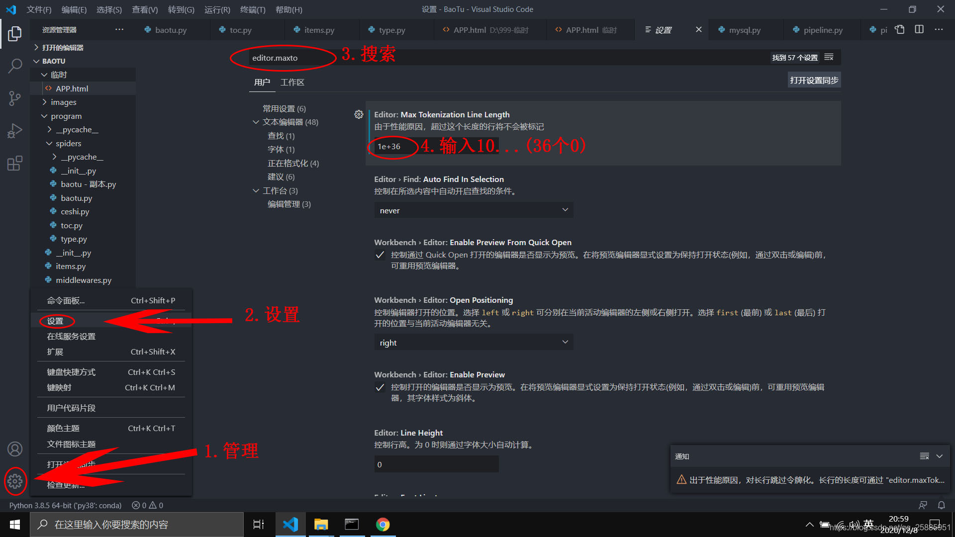Open Auto Find In Selection dropdown
The width and height of the screenshot is (955, 537).
pyautogui.click(x=473, y=210)
